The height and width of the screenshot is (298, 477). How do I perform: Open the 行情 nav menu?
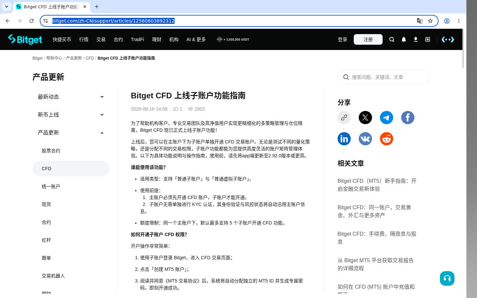coord(84,39)
